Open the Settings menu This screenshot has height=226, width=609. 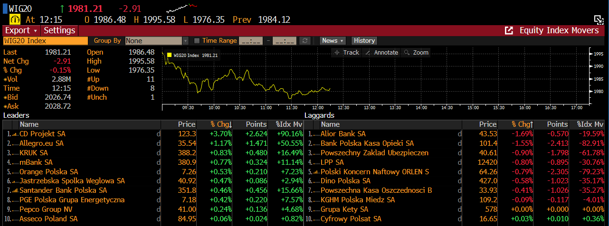(x=59, y=30)
